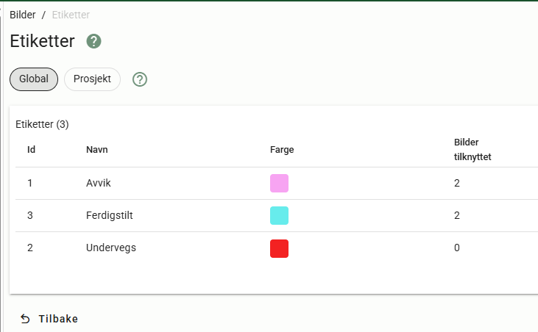Image resolution: width=538 pixels, height=332 pixels.
Task: Click the Etiketter breadcrumb item
Action: (x=71, y=15)
